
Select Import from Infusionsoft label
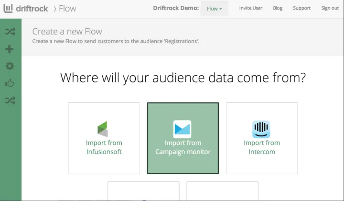click(x=104, y=147)
